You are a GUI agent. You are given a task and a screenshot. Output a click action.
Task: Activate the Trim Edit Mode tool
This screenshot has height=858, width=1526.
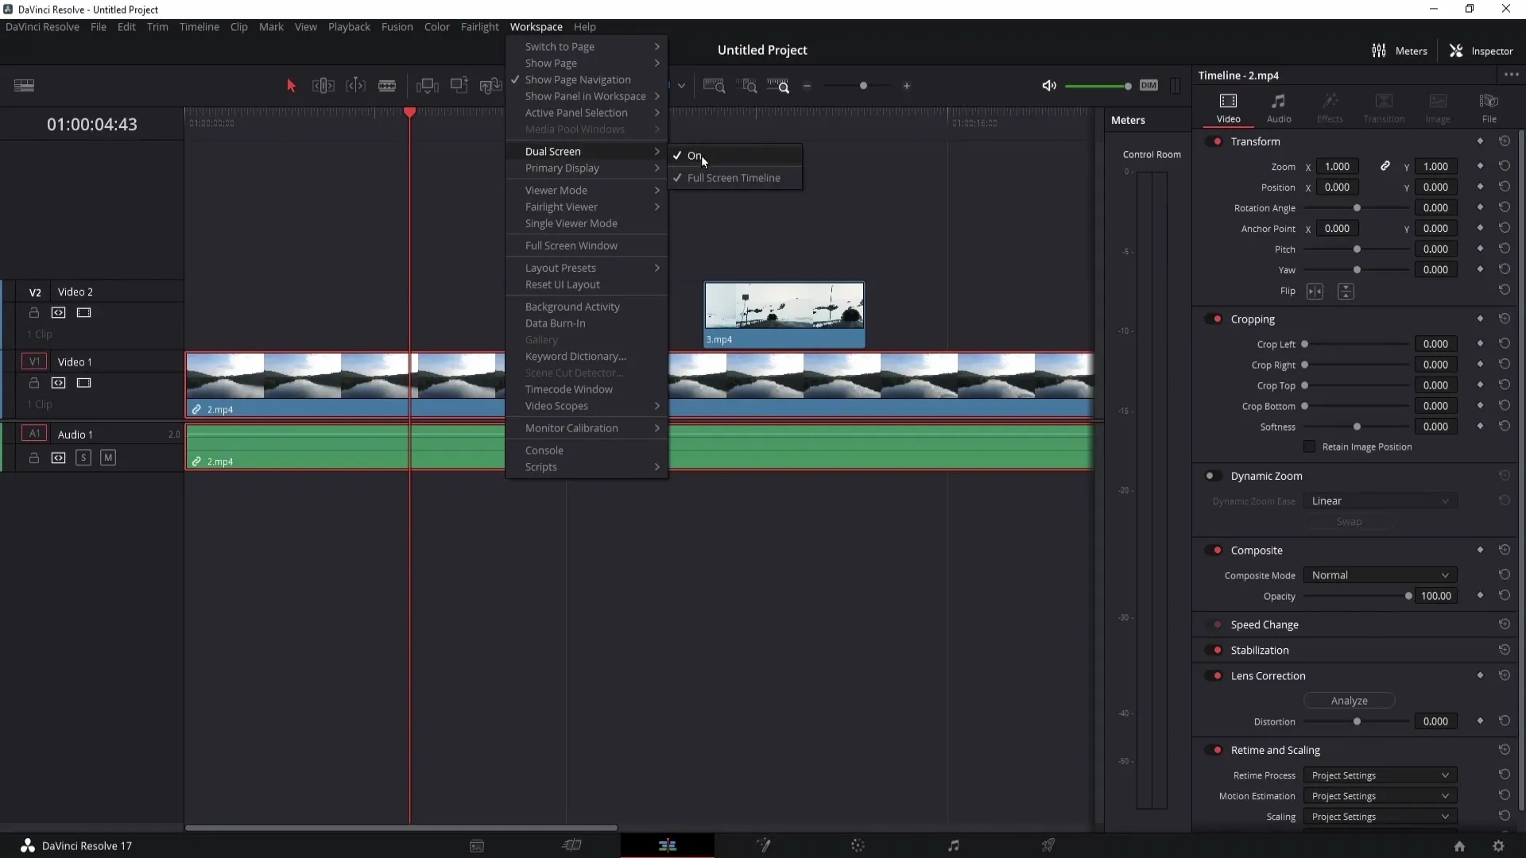323,86
